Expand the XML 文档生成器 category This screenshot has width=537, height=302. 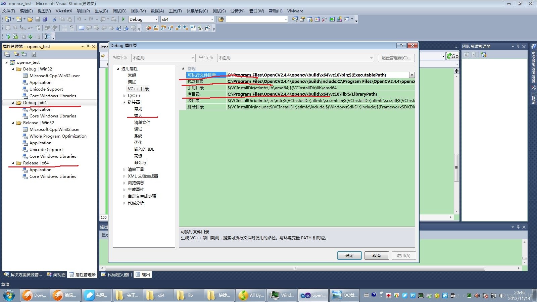coord(124,176)
